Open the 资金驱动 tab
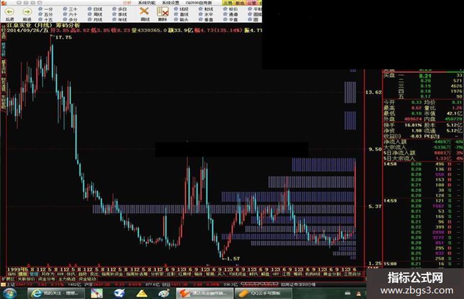Screen dimensions: 464x299 coord(87,279)
